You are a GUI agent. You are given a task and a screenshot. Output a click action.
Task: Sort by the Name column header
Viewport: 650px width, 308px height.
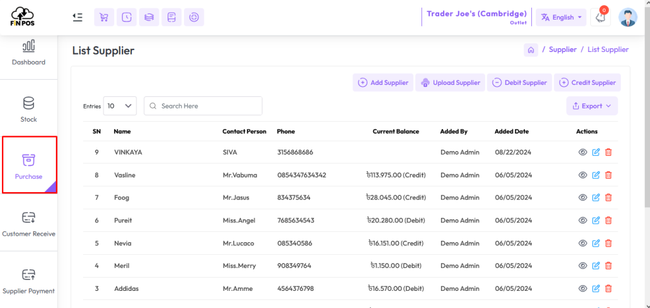pos(123,132)
